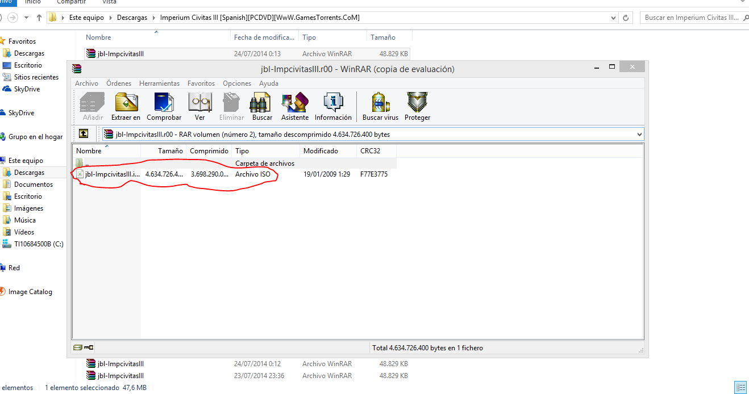Click the Explorer refresh arrow
This screenshot has width=749, height=394.
(626, 18)
